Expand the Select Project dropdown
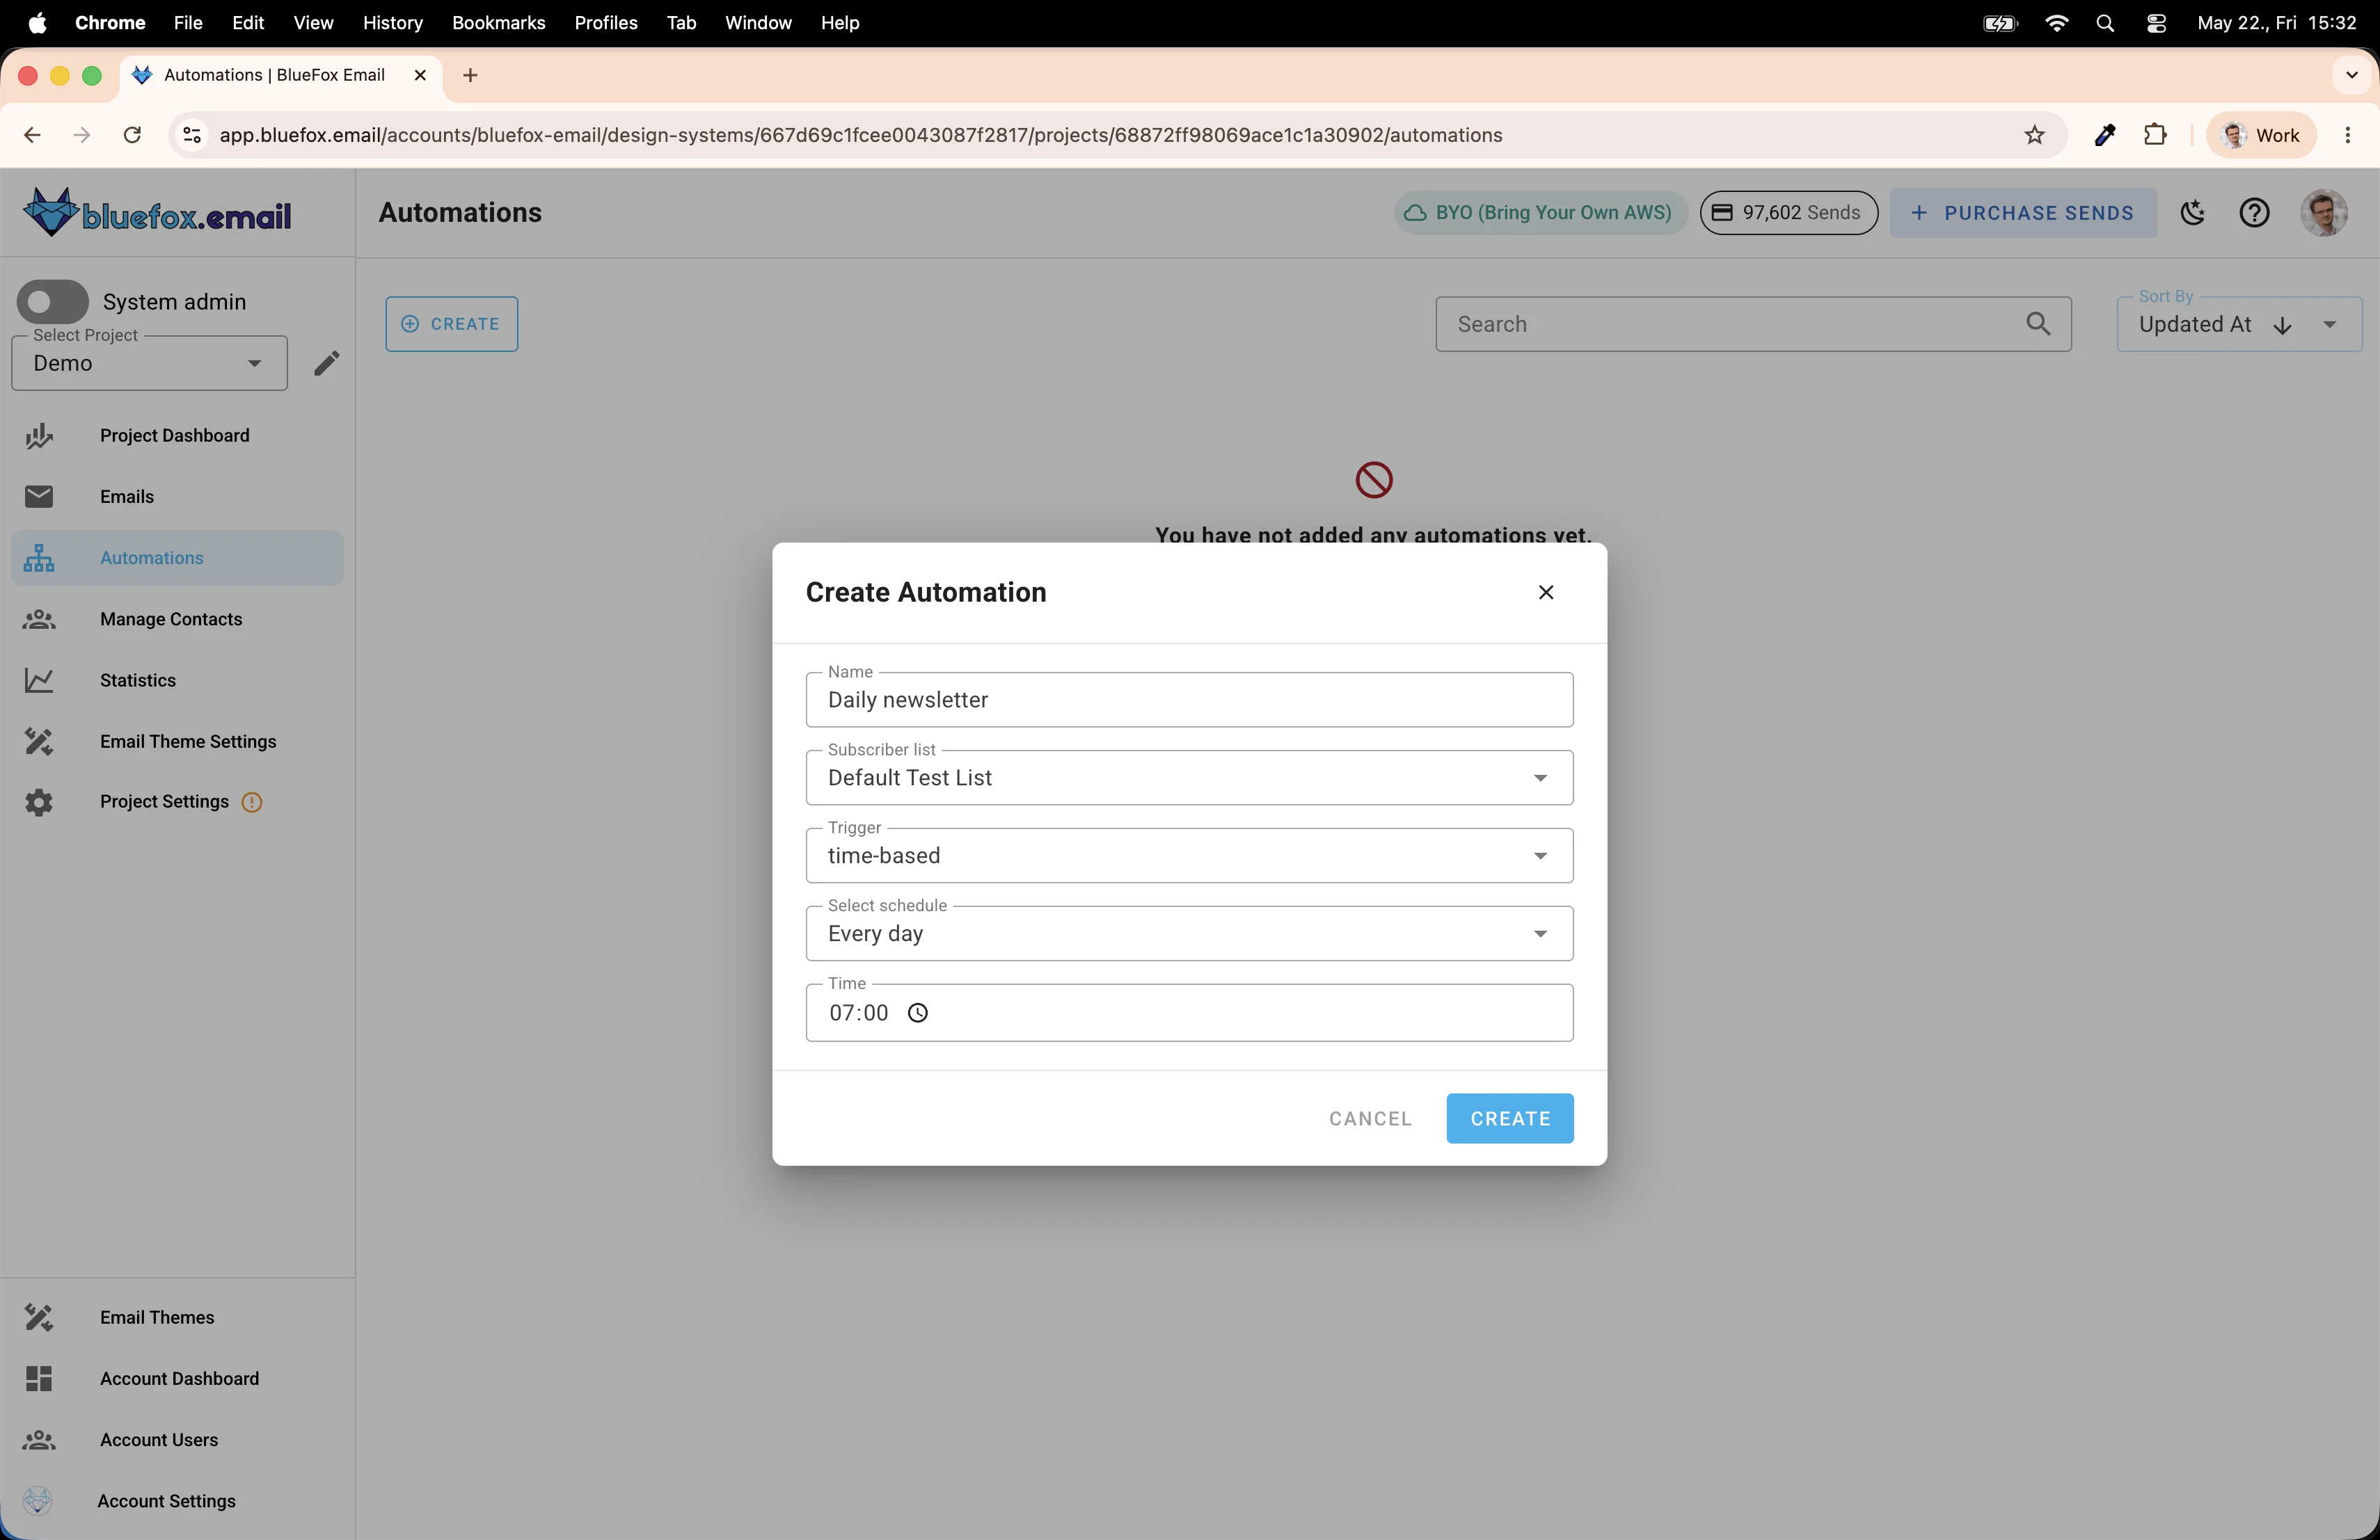This screenshot has height=1540, width=2380. click(150, 363)
